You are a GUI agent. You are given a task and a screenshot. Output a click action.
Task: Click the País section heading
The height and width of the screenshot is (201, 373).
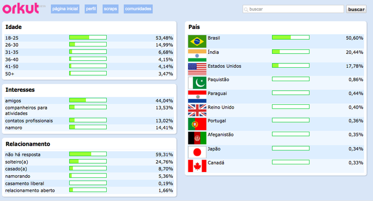(x=194, y=27)
